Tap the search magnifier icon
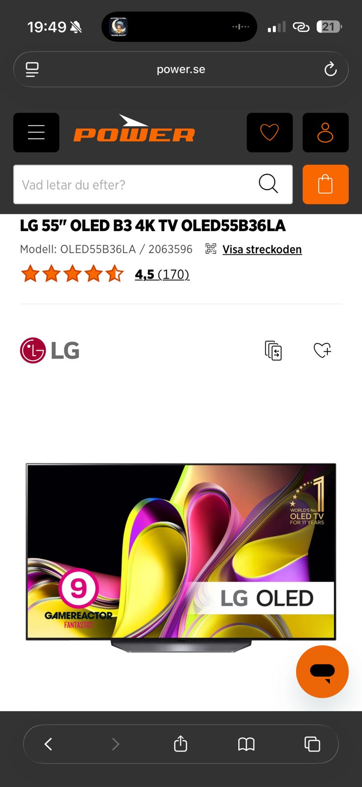362x787 pixels. [268, 184]
